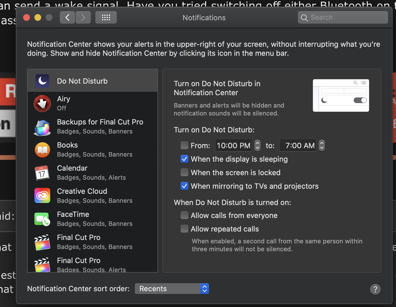Close the Notifications window

27,18
